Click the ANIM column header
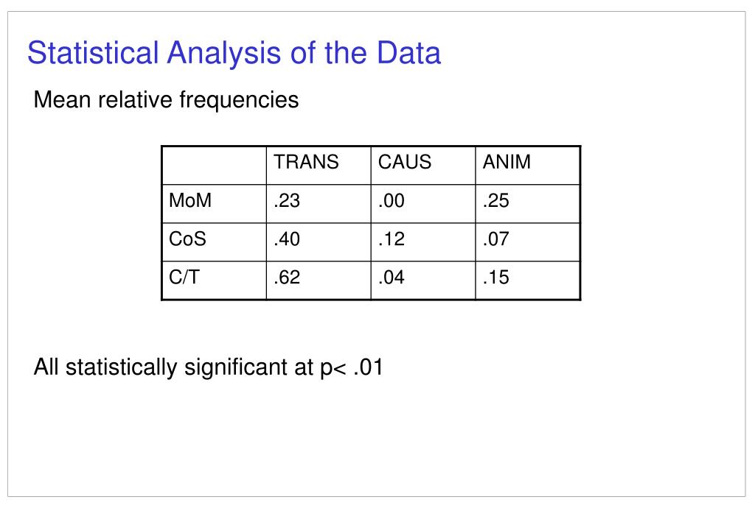Image resolution: width=755 pixels, height=522 pixels. coord(528,166)
